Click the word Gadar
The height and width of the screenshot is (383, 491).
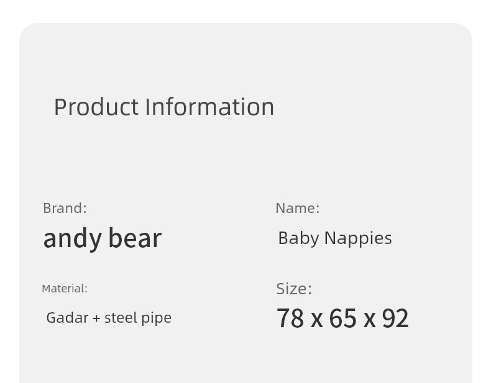[67, 318]
